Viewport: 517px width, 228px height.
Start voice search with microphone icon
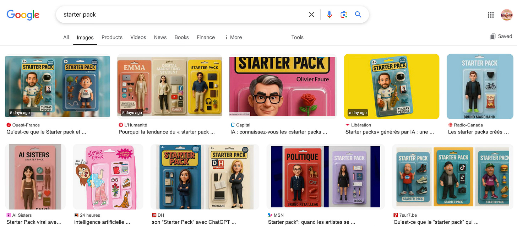coord(330,15)
